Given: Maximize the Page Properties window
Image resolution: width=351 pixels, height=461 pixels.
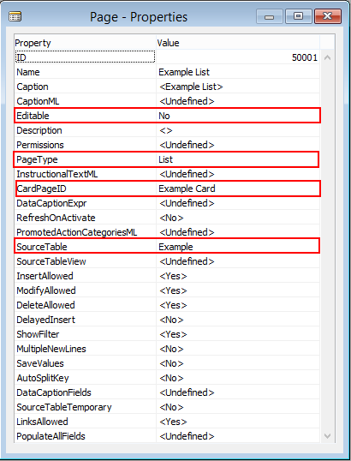Looking at the screenshot, I should pos(299,16).
